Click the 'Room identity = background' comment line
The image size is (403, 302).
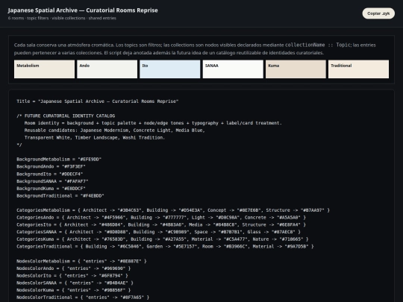153,123
